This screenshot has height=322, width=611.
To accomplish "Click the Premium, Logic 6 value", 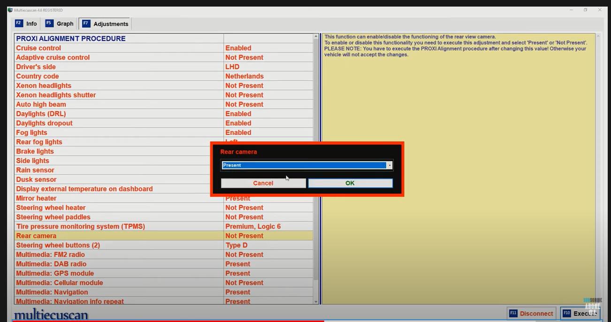I will [253, 226].
